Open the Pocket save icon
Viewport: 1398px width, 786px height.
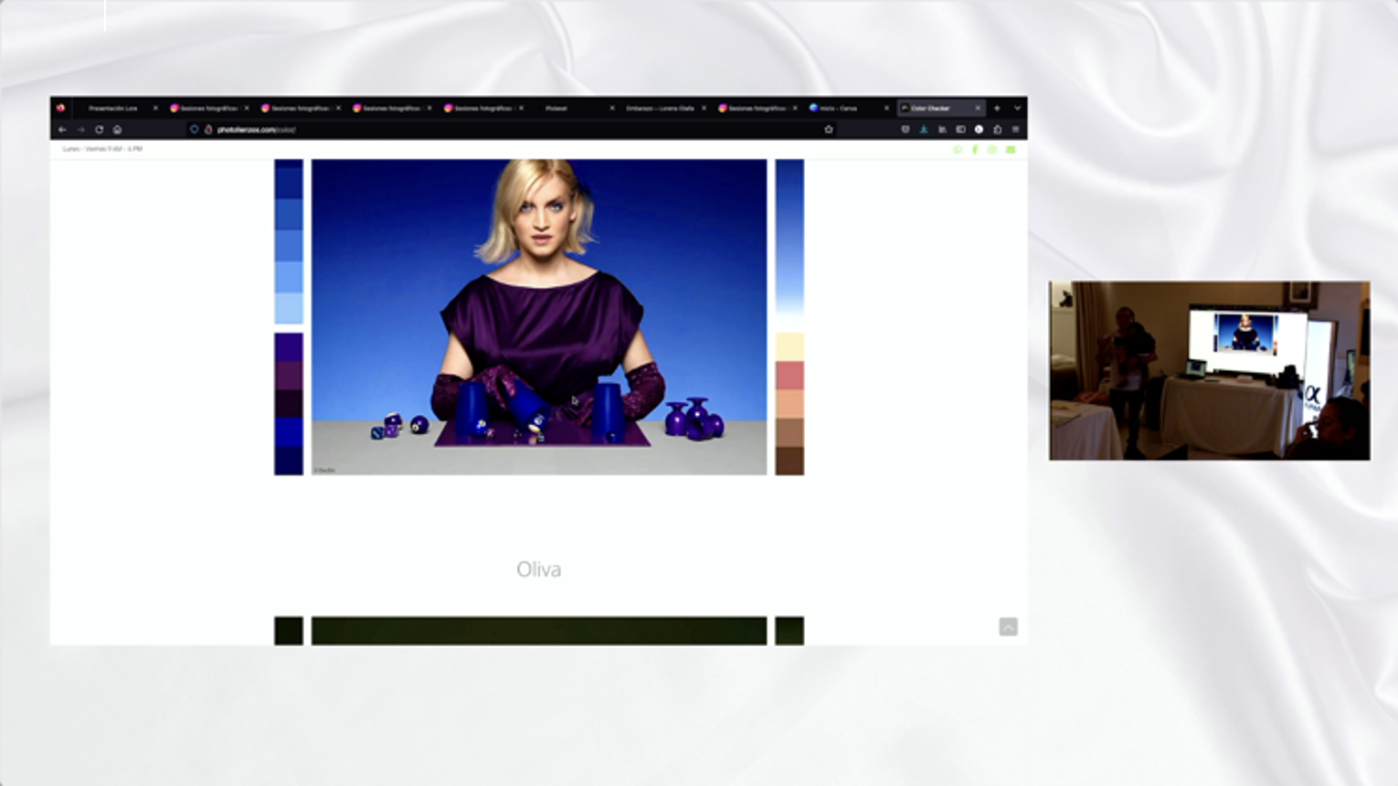[x=906, y=130]
